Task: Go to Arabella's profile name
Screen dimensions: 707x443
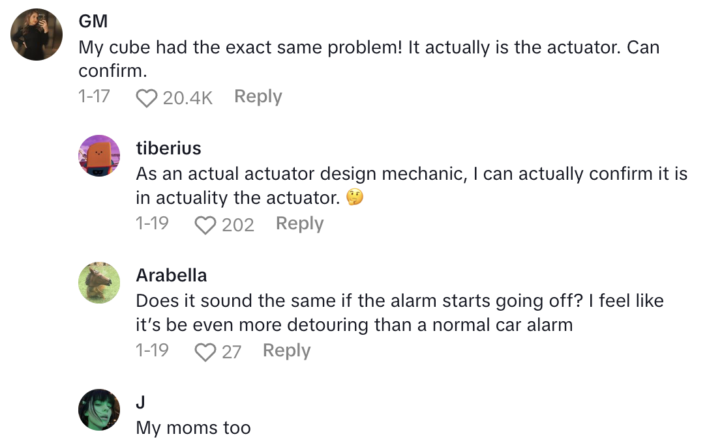Action: coord(172,275)
